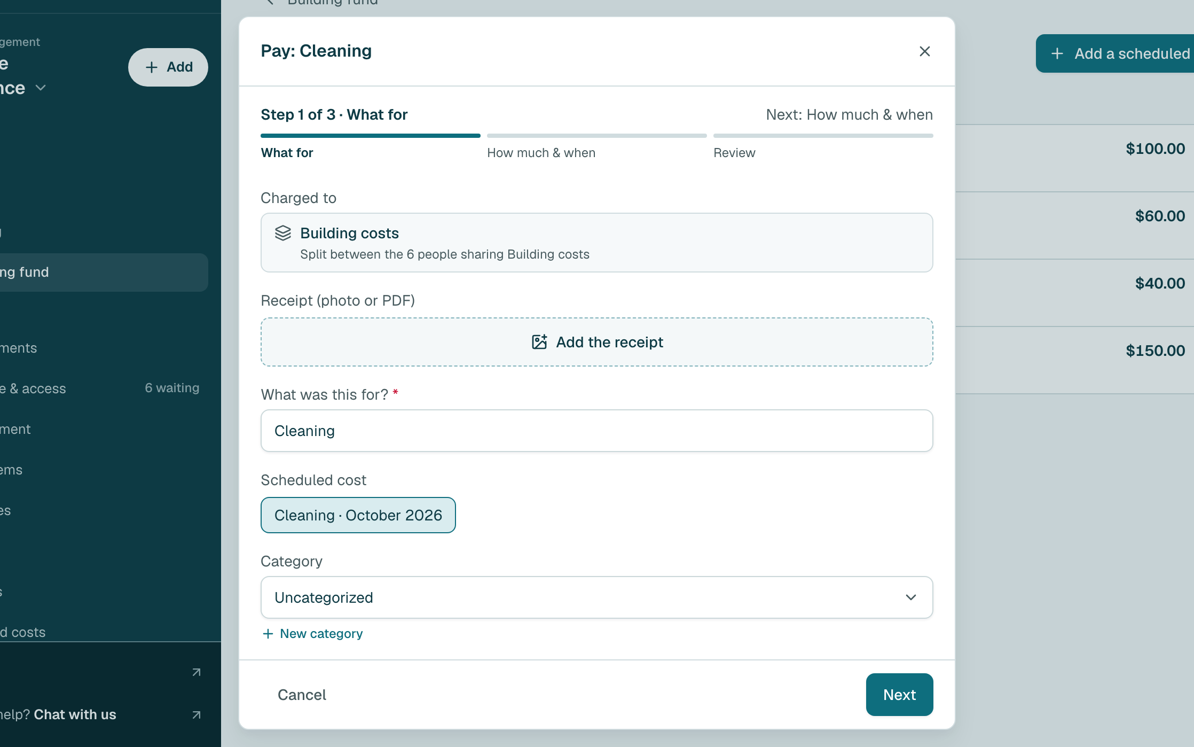The image size is (1194, 747).
Task: Open the Building costs charged-to card
Action: [596, 243]
